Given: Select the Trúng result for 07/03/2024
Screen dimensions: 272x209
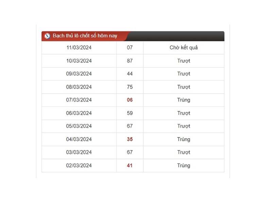Looking at the screenshot, I should (183, 100).
